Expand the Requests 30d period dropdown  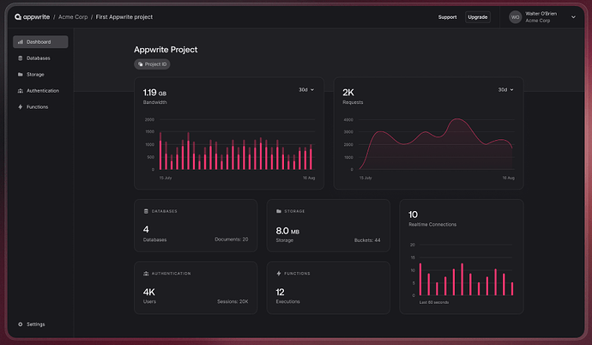coord(506,89)
